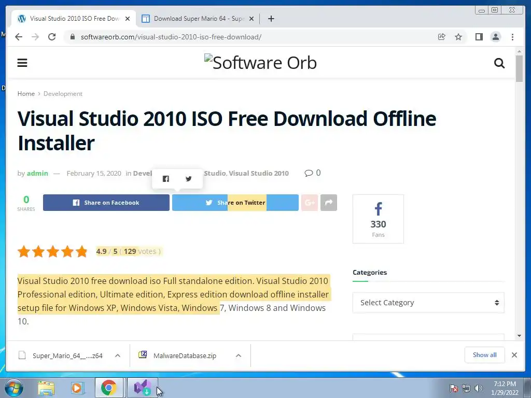
Task: Click the Categories sidebar heading
Action: click(x=369, y=273)
